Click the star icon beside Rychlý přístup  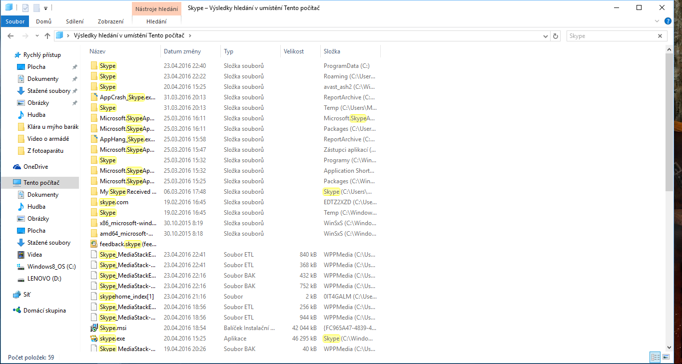click(x=17, y=55)
